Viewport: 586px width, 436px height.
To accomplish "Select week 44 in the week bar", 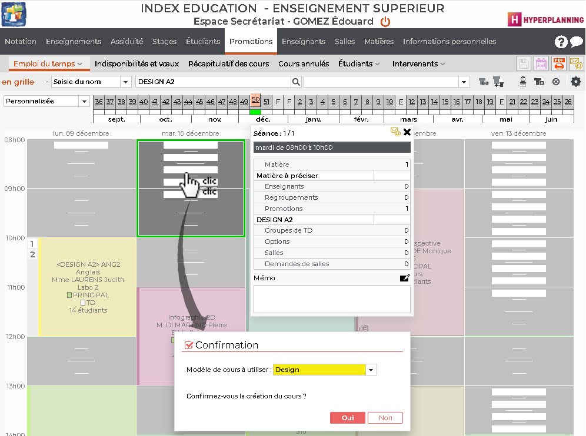I will coord(188,102).
